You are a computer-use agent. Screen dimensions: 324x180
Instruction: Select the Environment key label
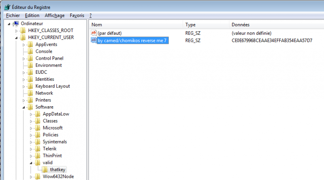tap(49, 65)
